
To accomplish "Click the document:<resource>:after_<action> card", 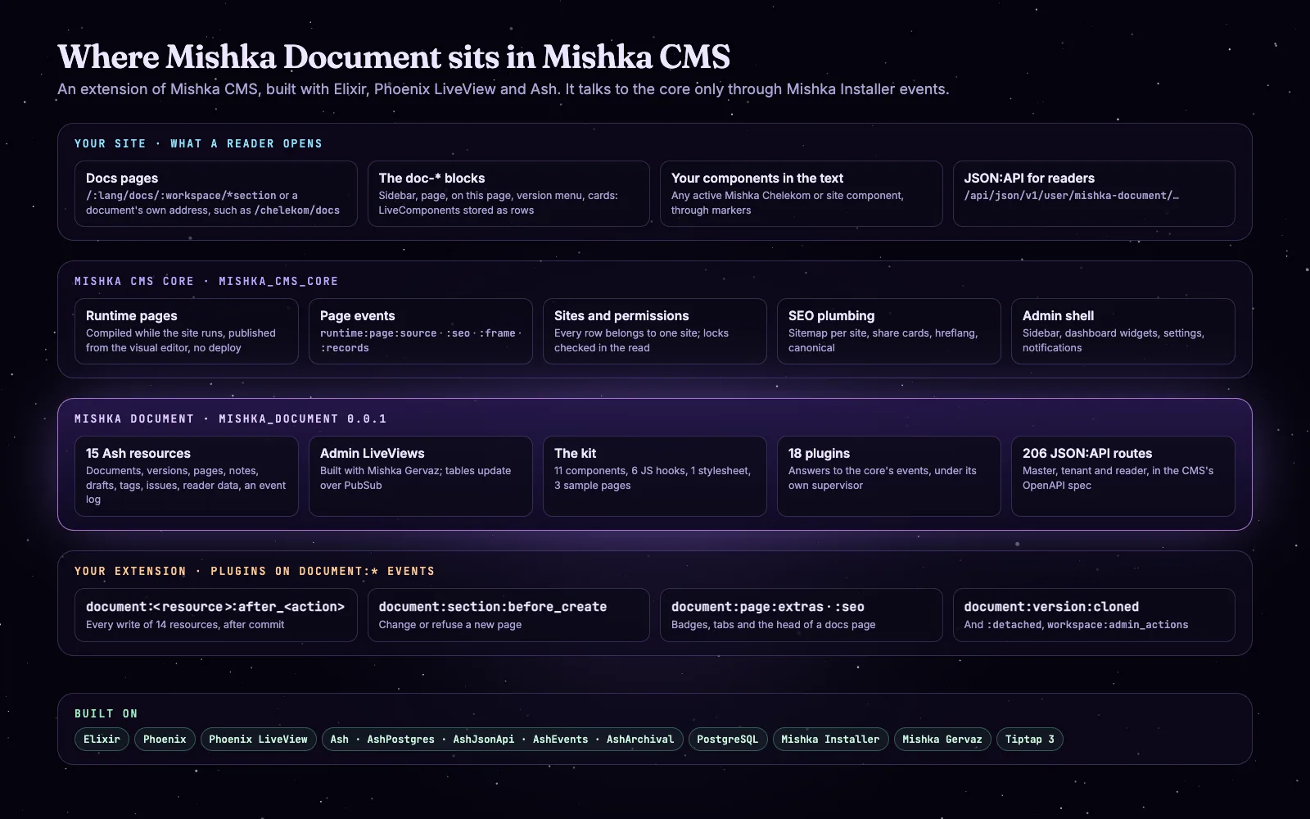I will [x=216, y=615].
